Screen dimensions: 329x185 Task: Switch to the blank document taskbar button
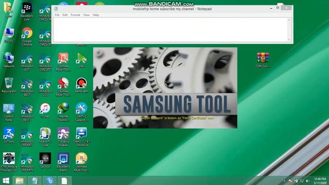click(x=64, y=180)
